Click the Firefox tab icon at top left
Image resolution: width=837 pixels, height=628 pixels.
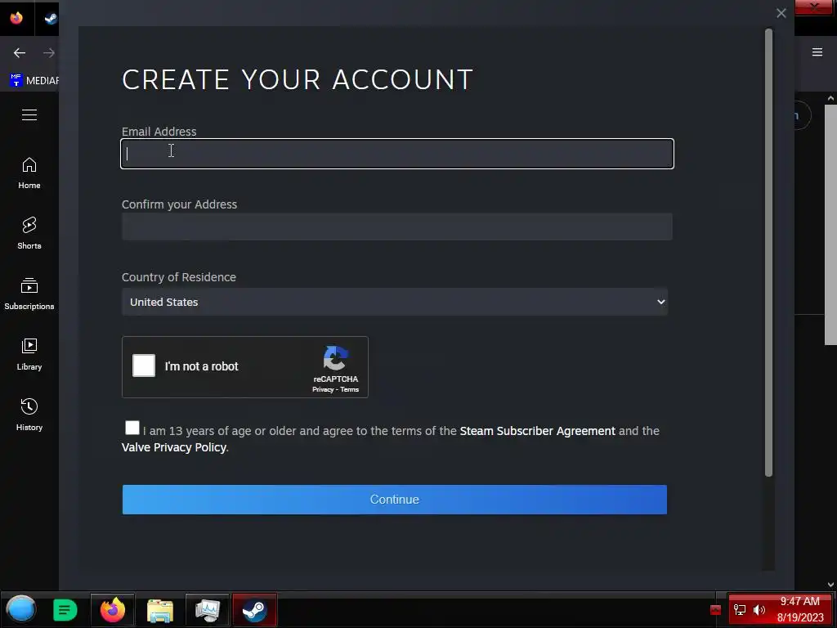coord(16,18)
